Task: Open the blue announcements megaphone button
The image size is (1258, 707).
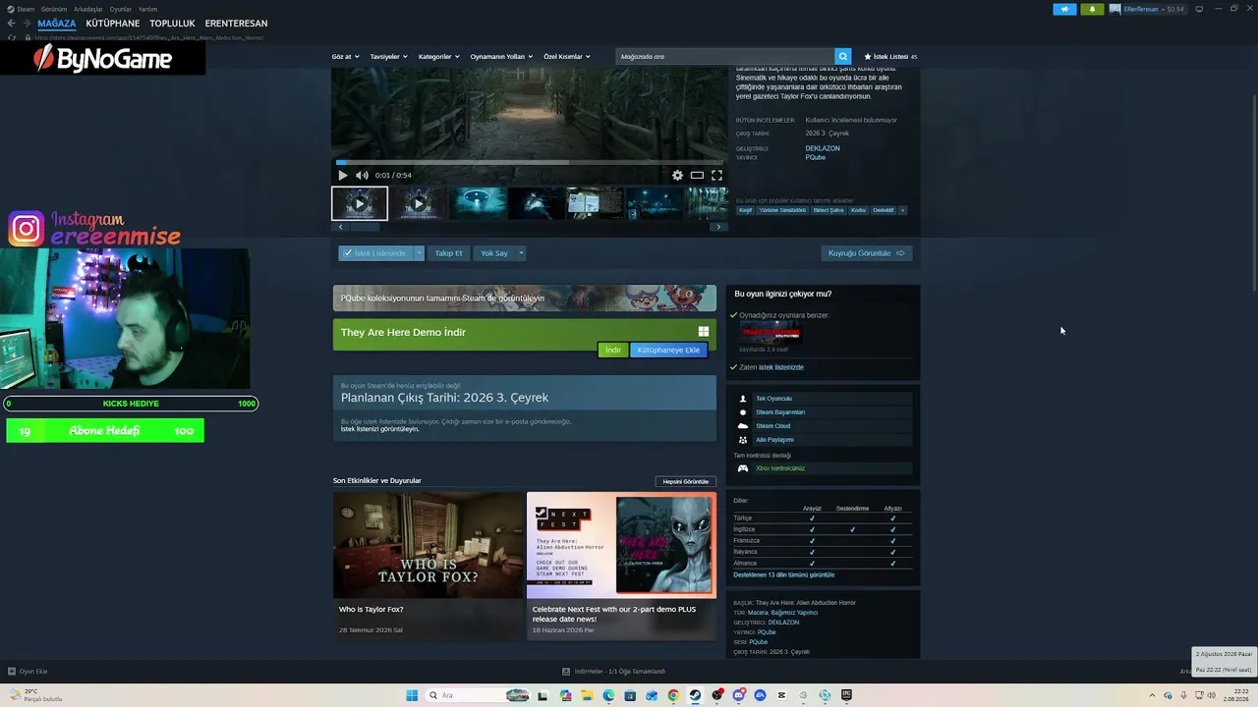Action: click(1064, 9)
